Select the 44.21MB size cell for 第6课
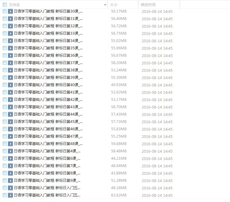The width and height of the screenshot is (230, 202). click(x=119, y=158)
